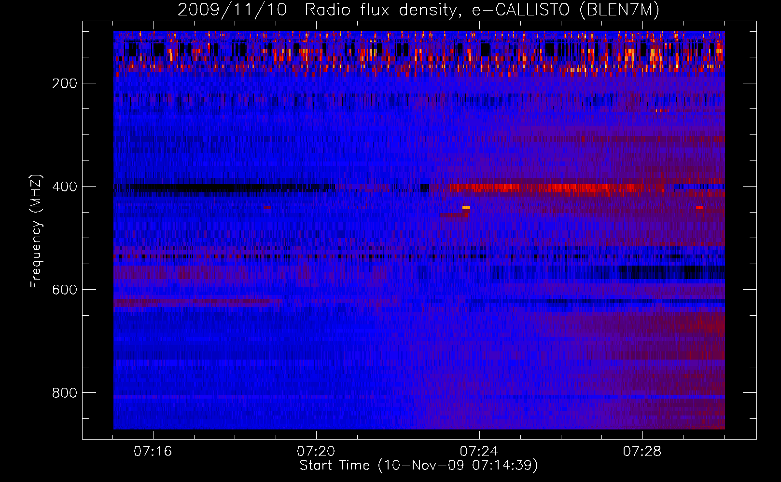The height and width of the screenshot is (482, 781).
Task: Click the 400 frequency axis label
Action: [x=65, y=187]
